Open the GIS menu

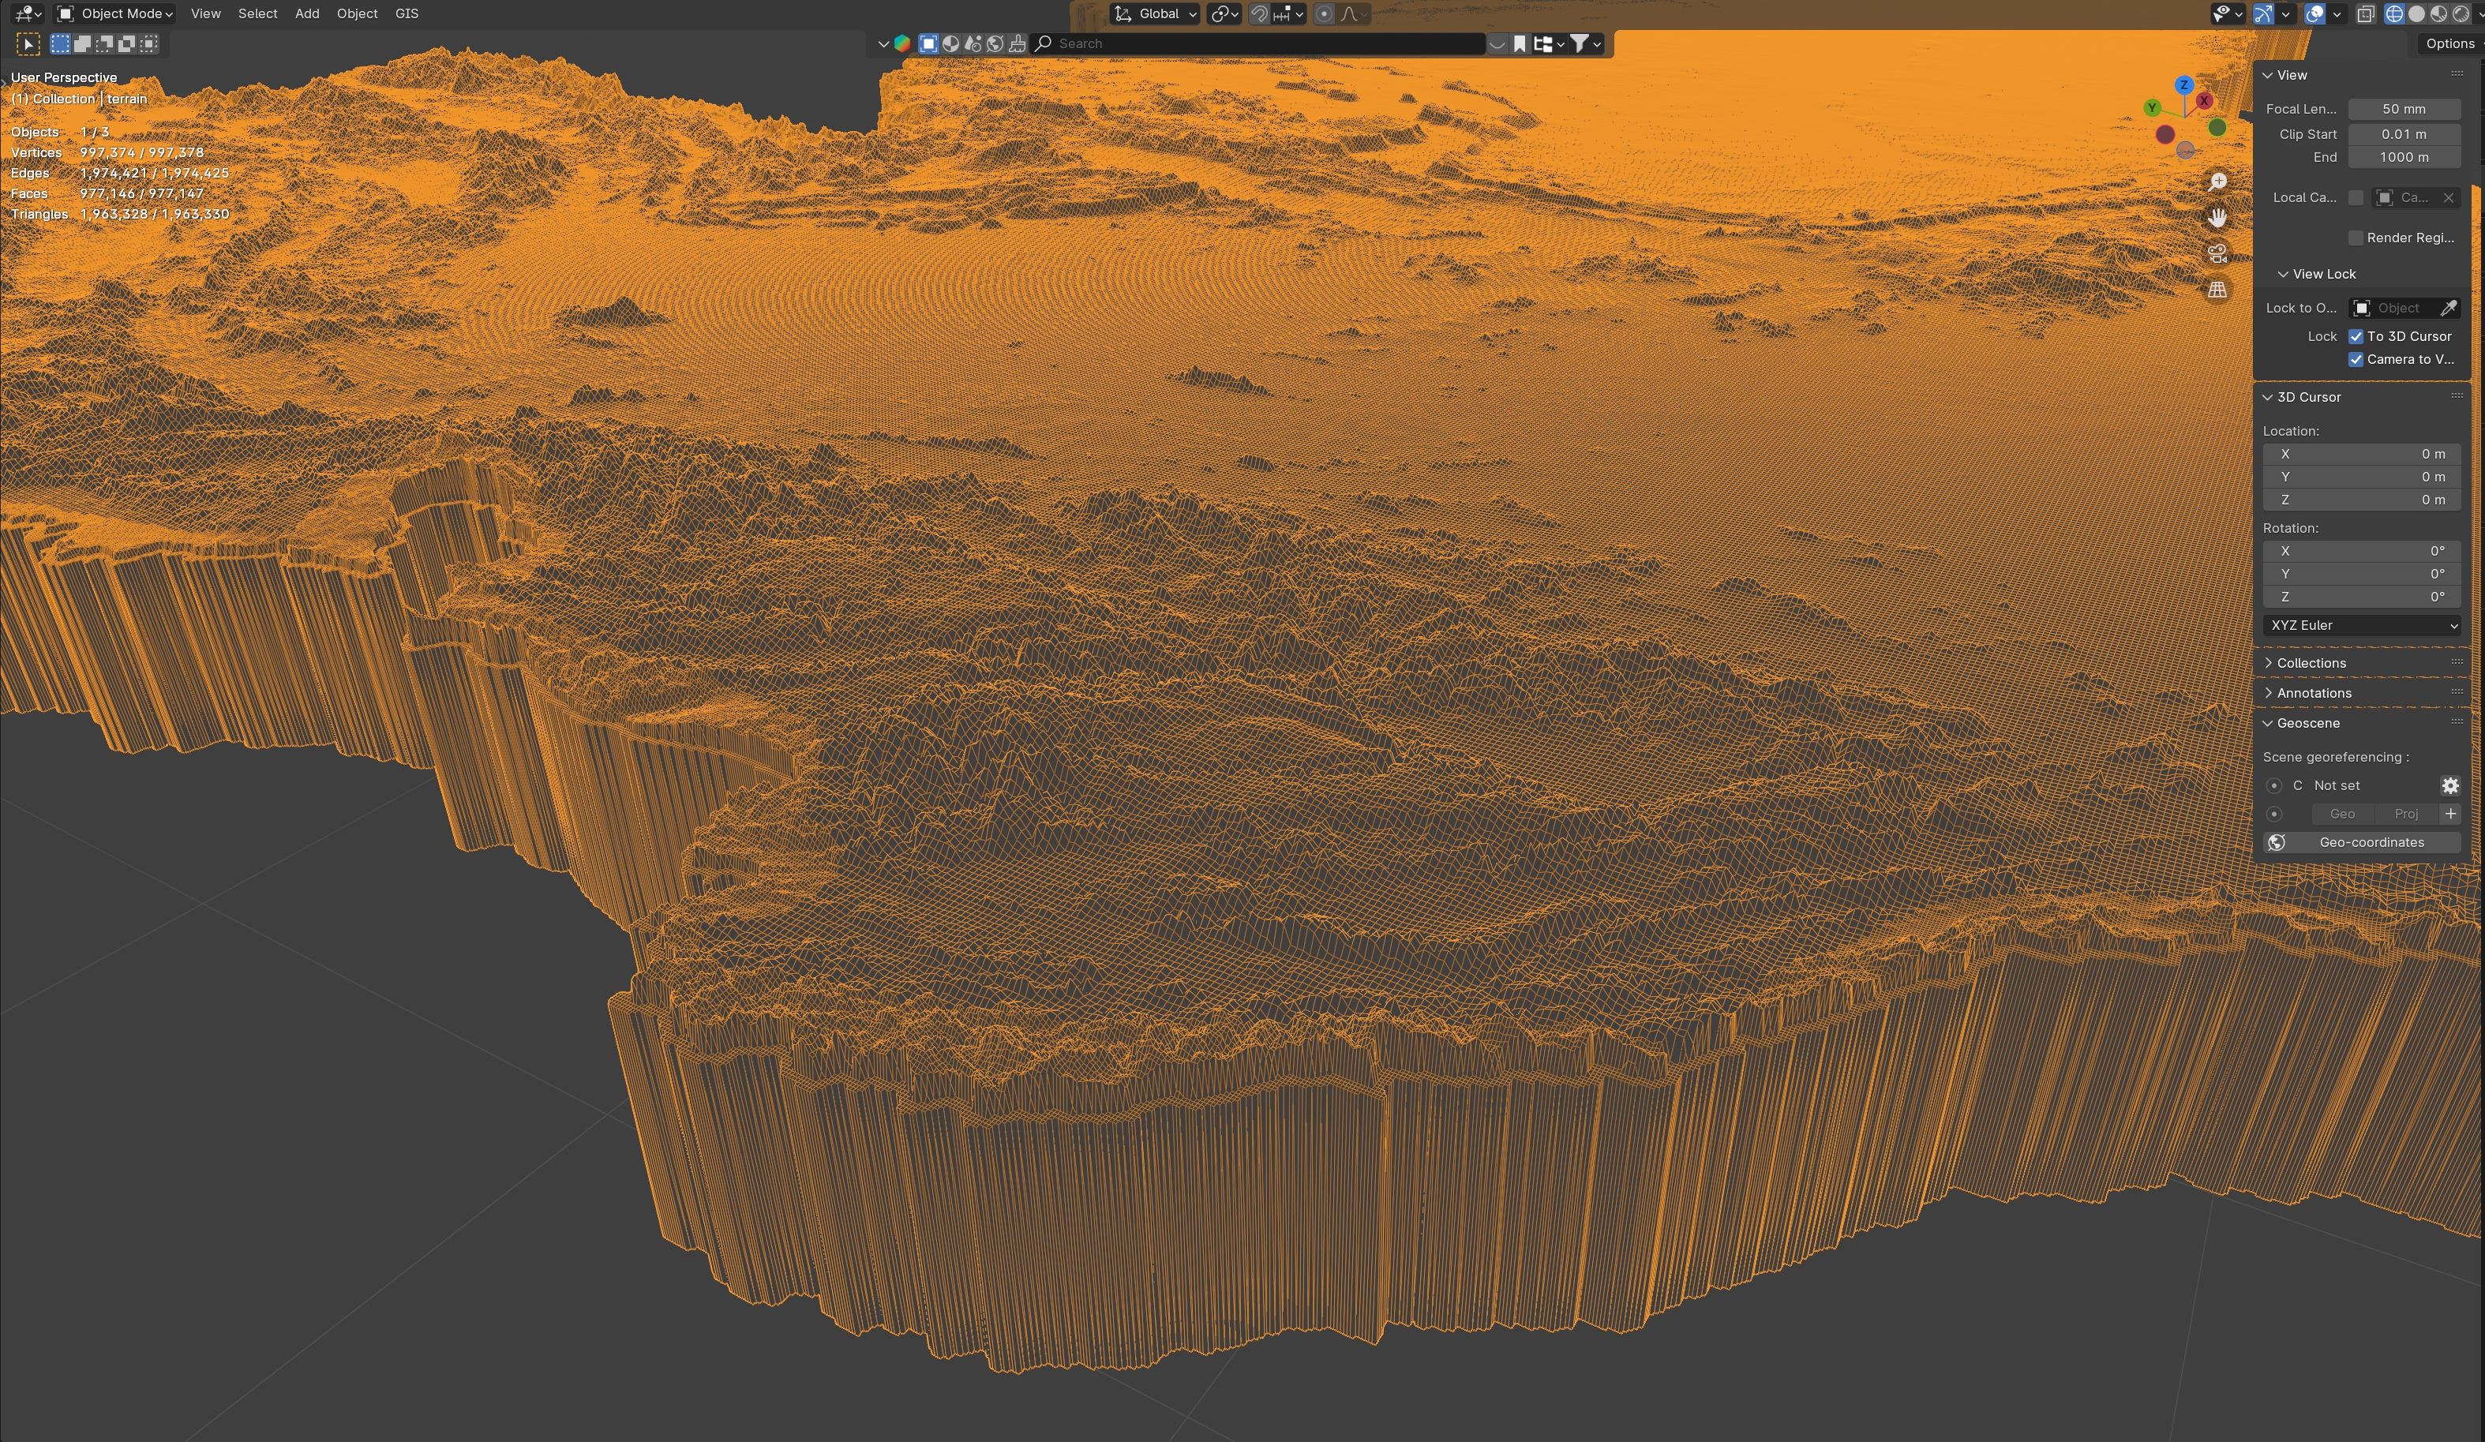[407, 13]
